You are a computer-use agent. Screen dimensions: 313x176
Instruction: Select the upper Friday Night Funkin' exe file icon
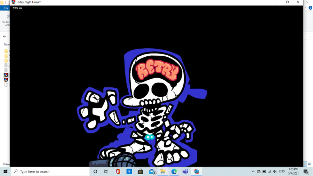[x=6, y=75]
